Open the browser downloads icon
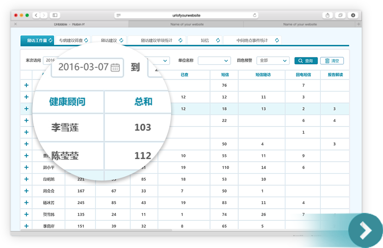This screenshot has width=383, height=248. pos(353,15)
